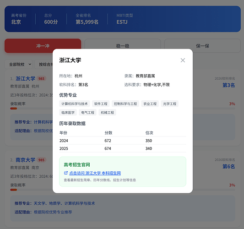
Task: Click the 查看最新招生简章 description text
Action: coord(100,180)
